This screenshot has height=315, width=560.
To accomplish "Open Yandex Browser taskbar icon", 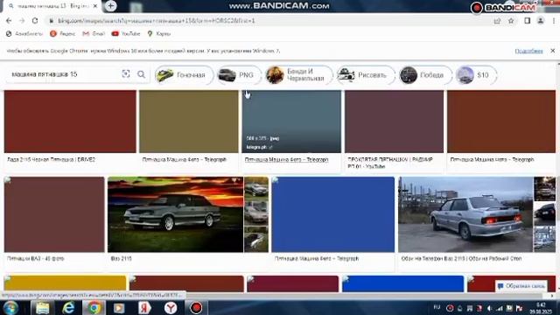I will coord(171,308).
